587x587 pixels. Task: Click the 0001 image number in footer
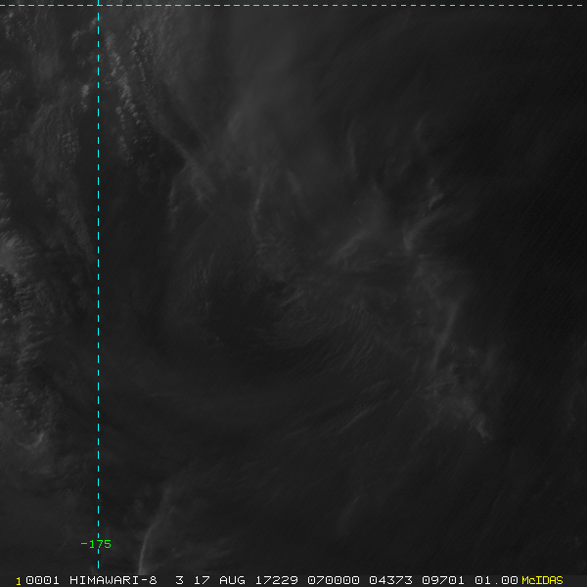click(42, 580)
